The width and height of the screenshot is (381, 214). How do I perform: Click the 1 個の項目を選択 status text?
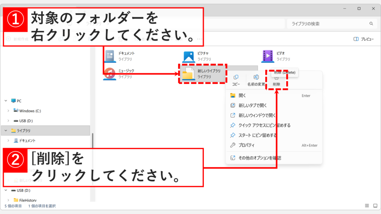42,206
